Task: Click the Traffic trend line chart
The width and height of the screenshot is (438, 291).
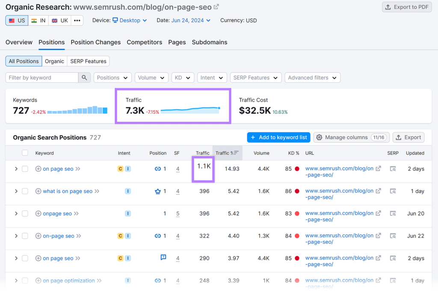Action: pyautogui.click(x=190, y=110)
